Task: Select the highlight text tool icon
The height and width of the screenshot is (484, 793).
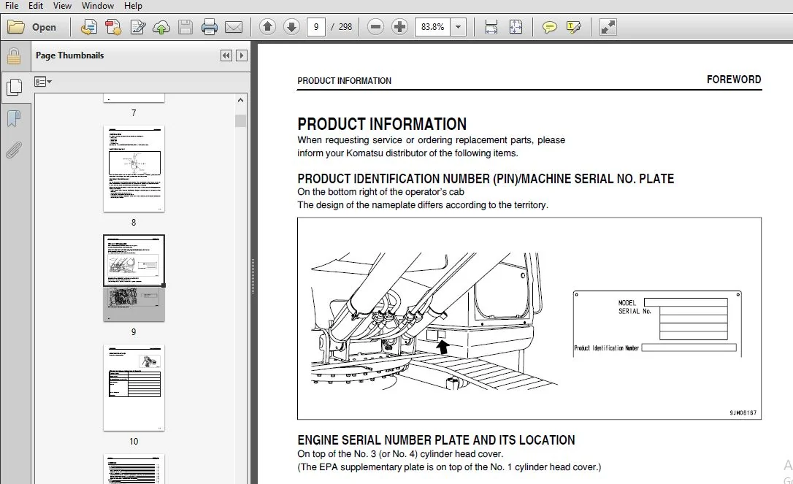Action: click(573, 27)
